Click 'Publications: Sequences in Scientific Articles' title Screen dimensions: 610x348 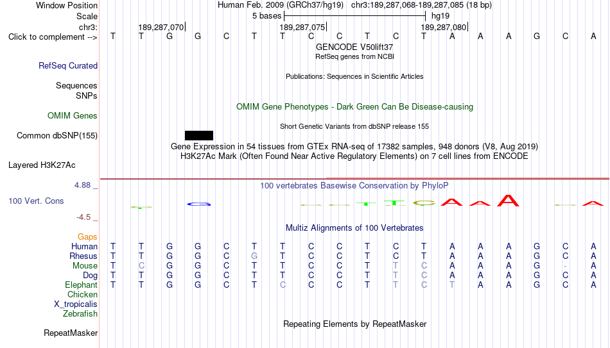354,76
